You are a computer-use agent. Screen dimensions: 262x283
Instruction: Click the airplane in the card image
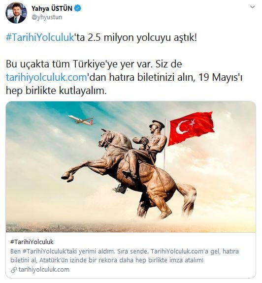click(x=81, y=120)
